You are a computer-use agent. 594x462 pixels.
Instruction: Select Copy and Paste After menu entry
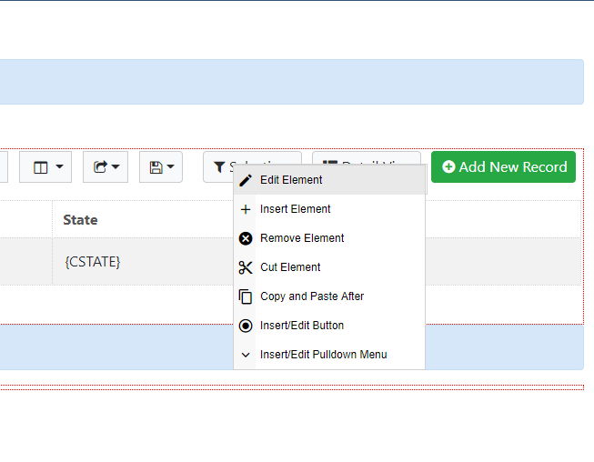tap(312, 296)
